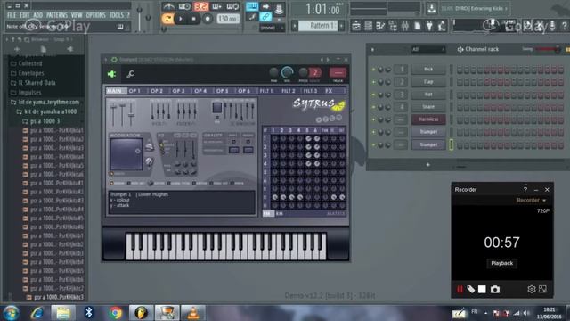570x321 pixels.
Task: Open the playlist window icon
Action: coord(356,26)
